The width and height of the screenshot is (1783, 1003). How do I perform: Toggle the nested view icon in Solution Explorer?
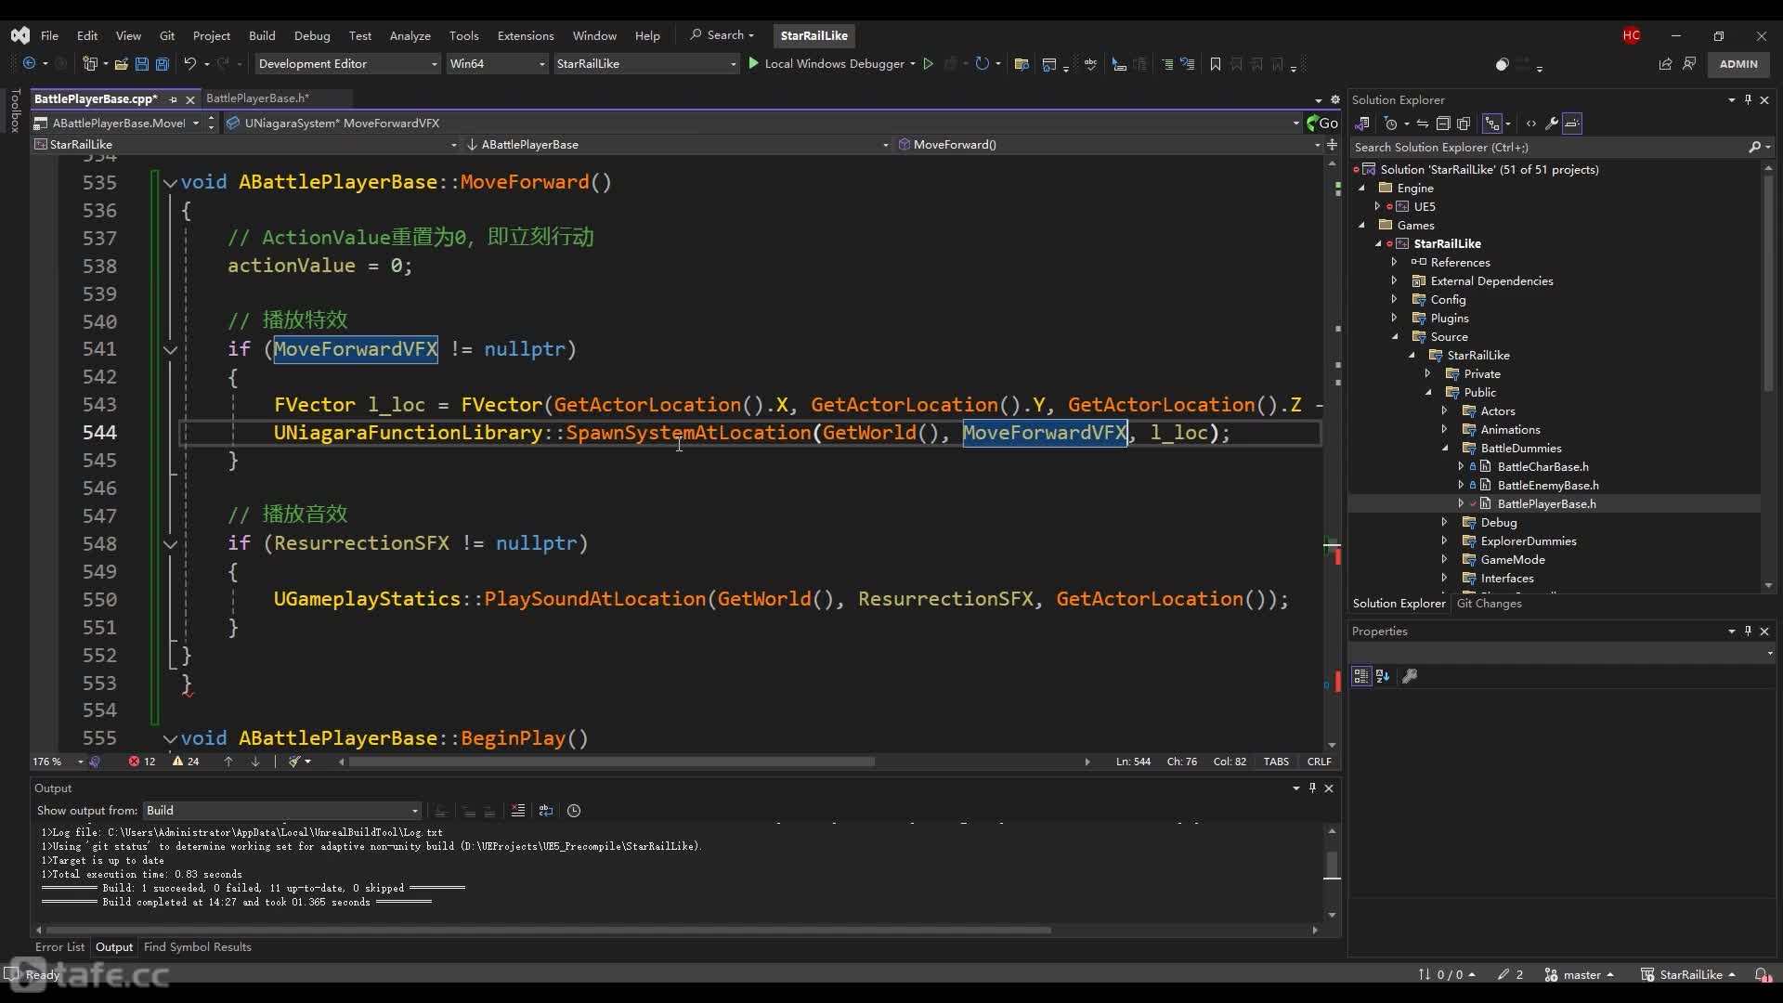tap(1492, 124)
